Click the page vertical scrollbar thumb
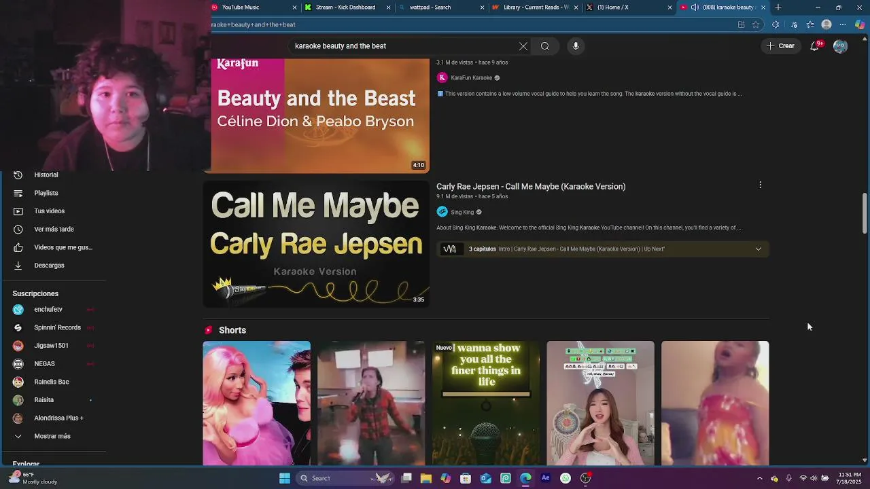The width and height of the screenshot is (870, 489). click(865, 213)
